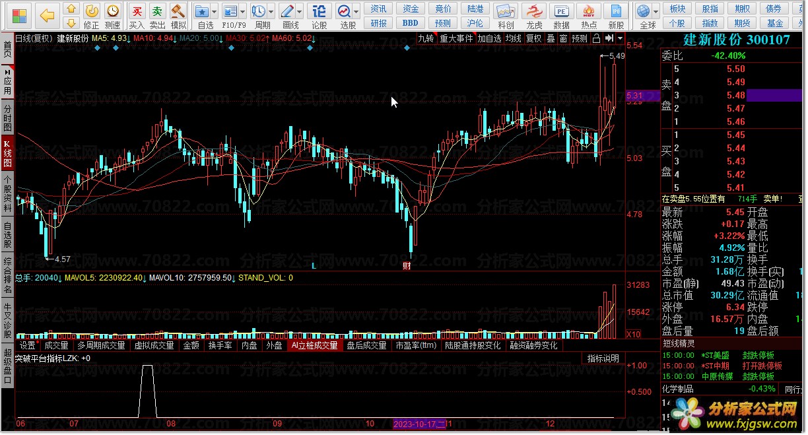Click the BBD button

(x=411, y=23)
